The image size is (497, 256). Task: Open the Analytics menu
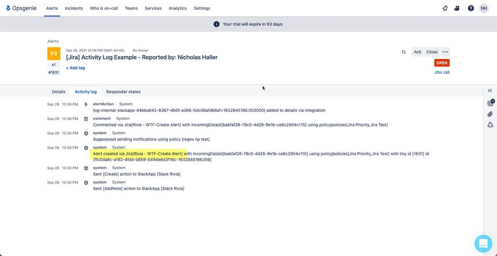pos(178,8)
